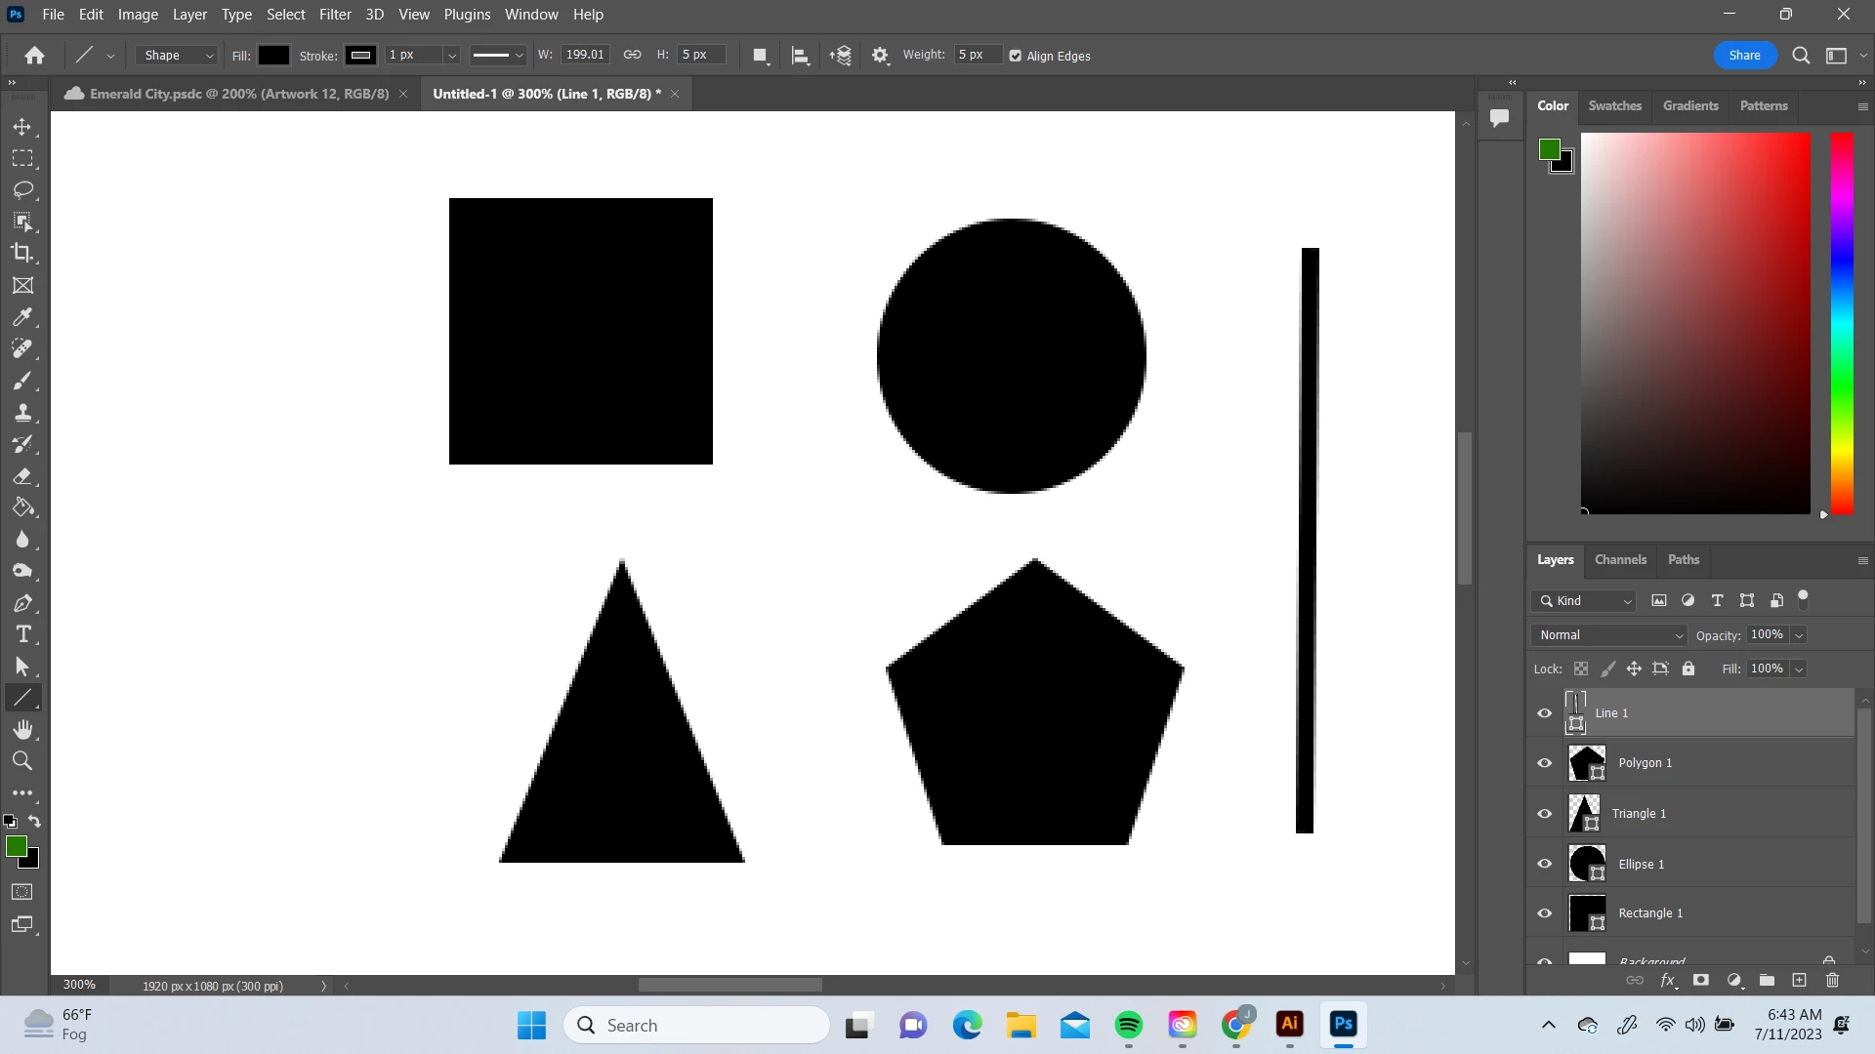1875x1054 pixels.
Task: Select the Move tool
Action: click(x=21, y=127)
